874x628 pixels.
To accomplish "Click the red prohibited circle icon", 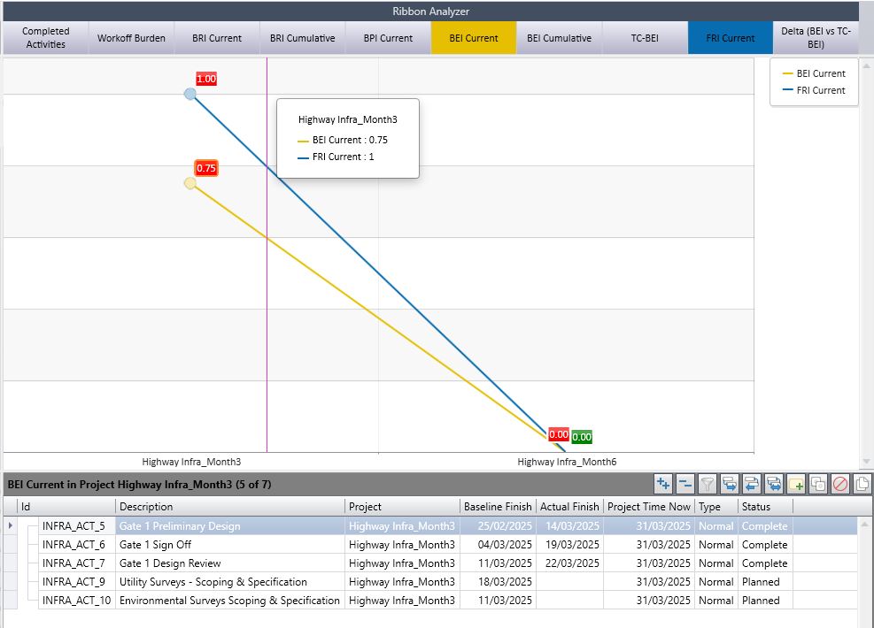I will coord(840,484).
